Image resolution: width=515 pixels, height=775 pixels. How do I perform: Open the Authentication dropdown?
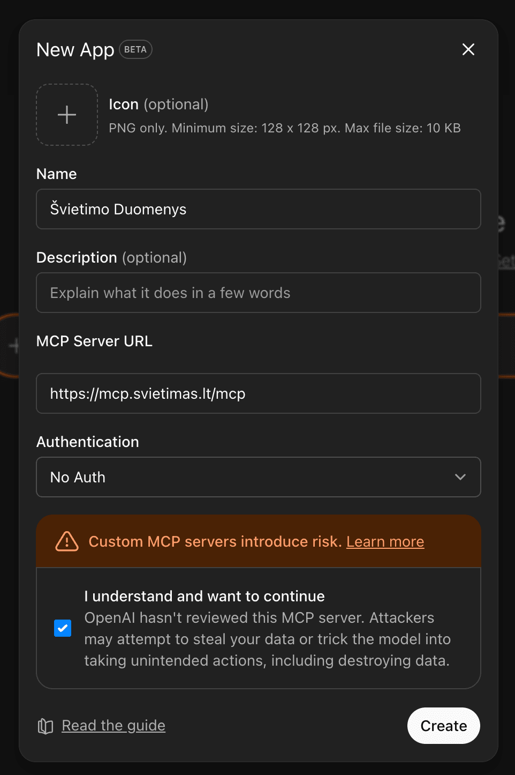coord(259,477)
